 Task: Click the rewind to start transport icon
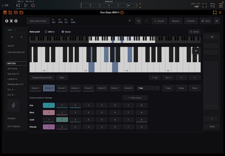pyautogui.click(x=18, y=6)
